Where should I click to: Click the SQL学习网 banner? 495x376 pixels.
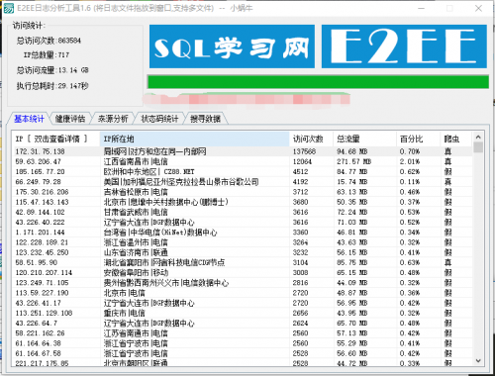point(232,47)
